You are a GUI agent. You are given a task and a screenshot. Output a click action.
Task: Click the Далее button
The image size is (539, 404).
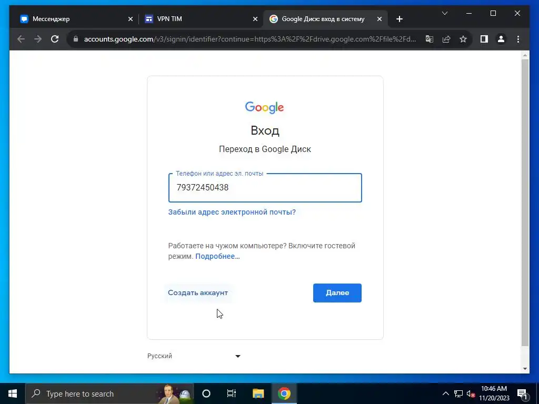point(337,292)
